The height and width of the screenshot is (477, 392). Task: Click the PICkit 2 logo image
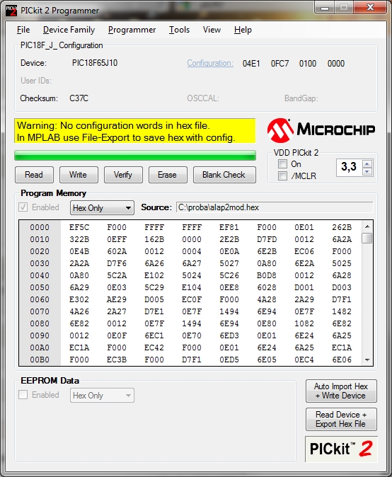[341, 449]
